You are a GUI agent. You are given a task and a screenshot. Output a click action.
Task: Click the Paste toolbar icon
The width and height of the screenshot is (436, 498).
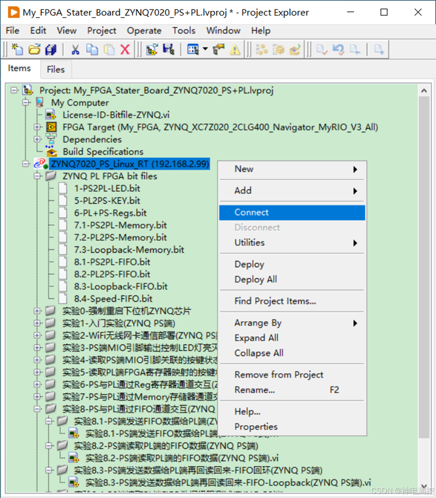pyautogui.click(x=109, y=49)
